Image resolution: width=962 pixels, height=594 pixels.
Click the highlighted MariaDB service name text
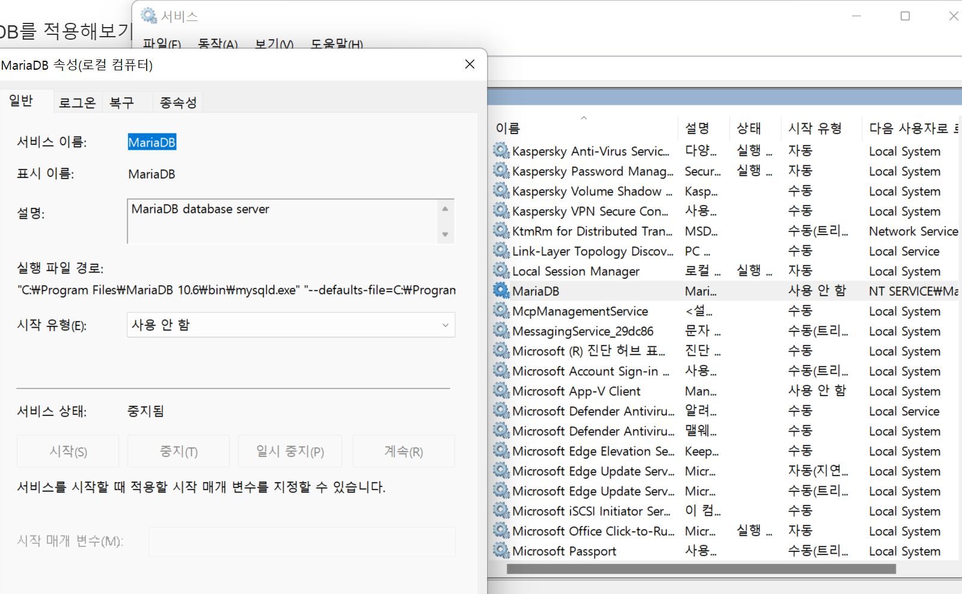152,142
